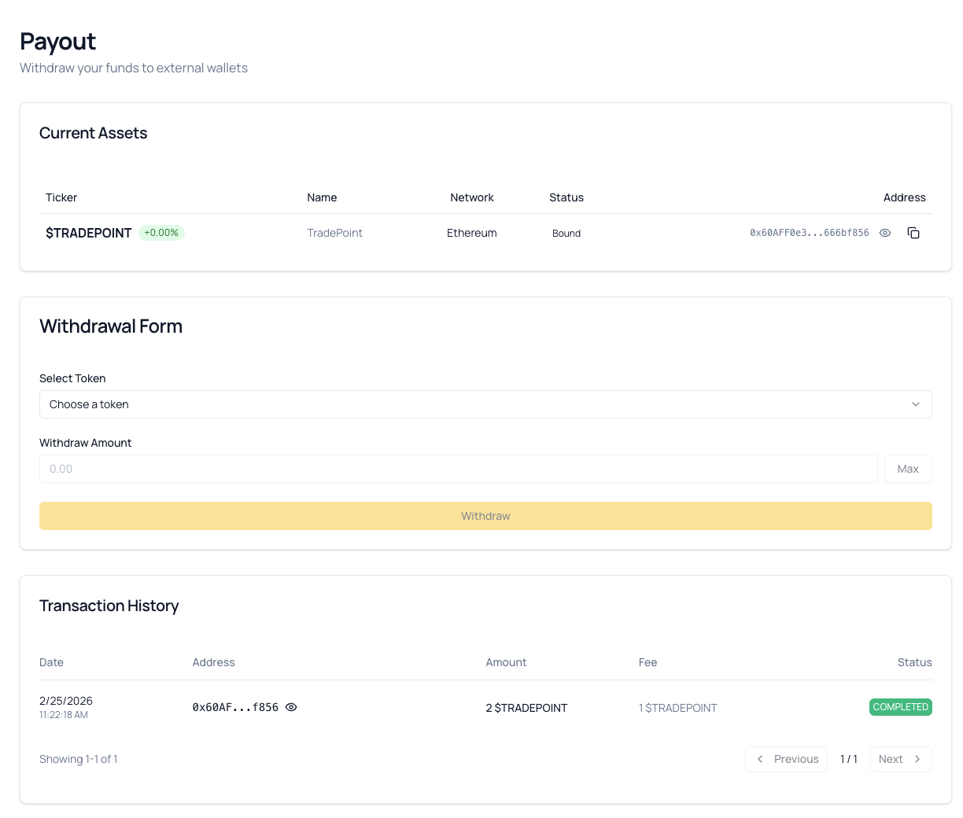
Task: Click the Bound status in Current Assets
Action: [x=566, y=233]
